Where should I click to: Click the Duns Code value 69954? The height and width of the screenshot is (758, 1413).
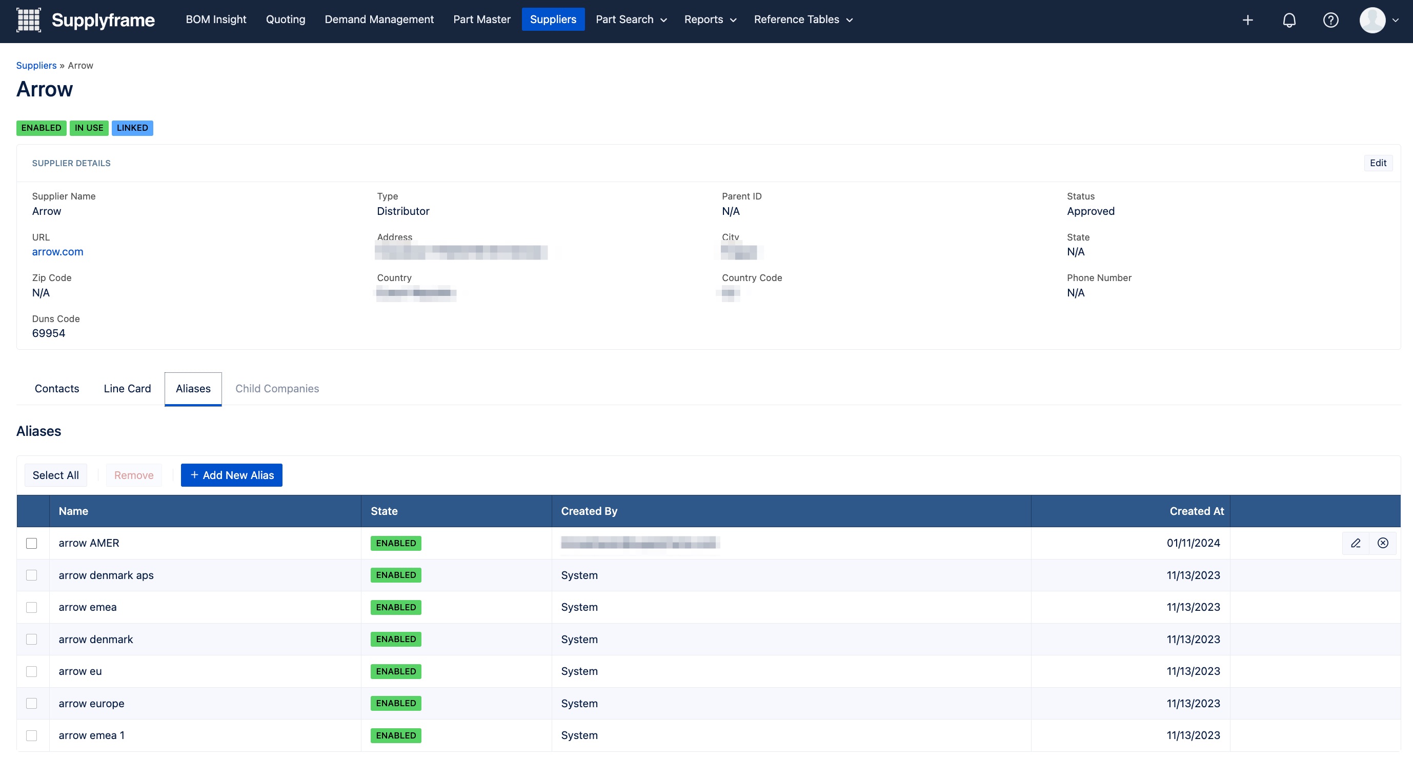49,333
